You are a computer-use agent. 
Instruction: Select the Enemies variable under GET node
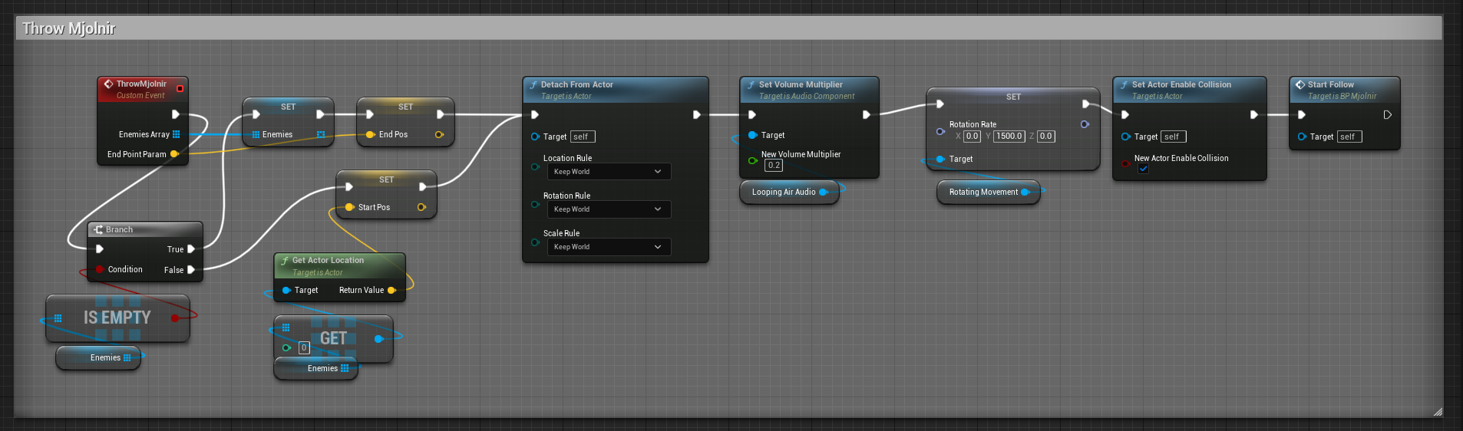[316, 368]
